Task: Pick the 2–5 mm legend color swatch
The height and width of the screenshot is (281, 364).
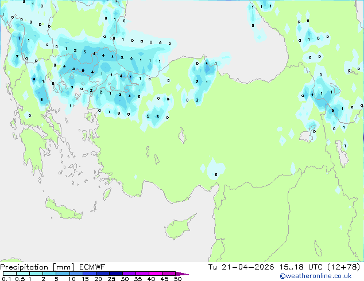Action: click(x=49, y=274)
